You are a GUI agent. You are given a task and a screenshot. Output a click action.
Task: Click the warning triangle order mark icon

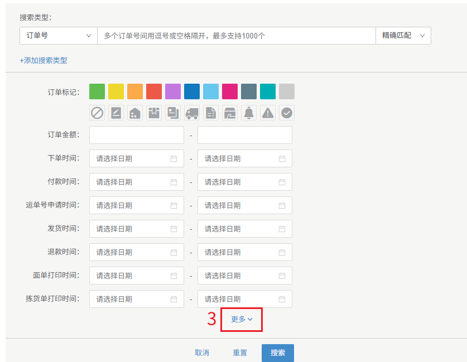point(268,113)
